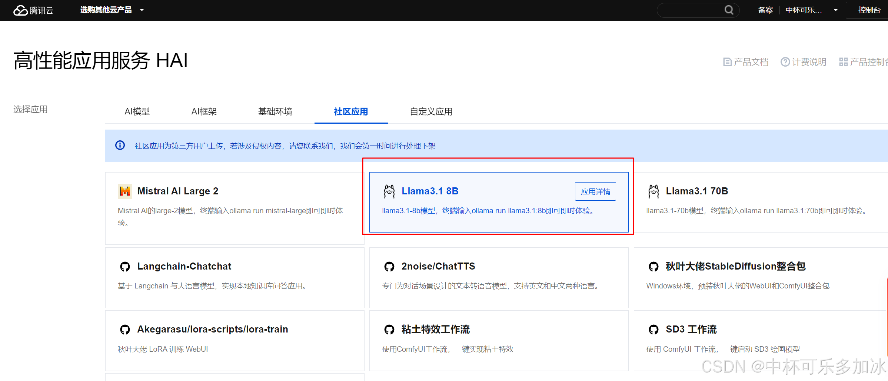This screenshot has width=888, height=381.
Task: Click the llama3.1:8b description text
Action: [489, 211]
